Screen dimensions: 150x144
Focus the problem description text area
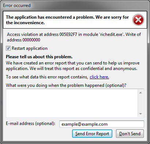tap(72, 103)
